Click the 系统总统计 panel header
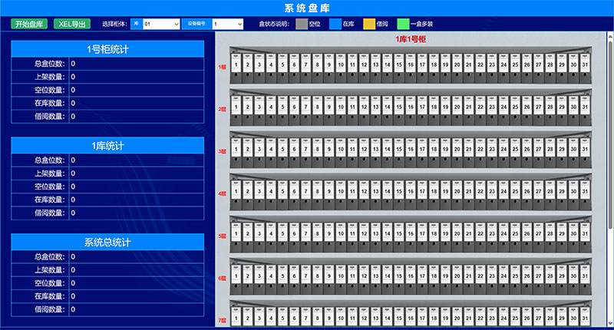Screen dimensions: 614x330 click(108, 243)
